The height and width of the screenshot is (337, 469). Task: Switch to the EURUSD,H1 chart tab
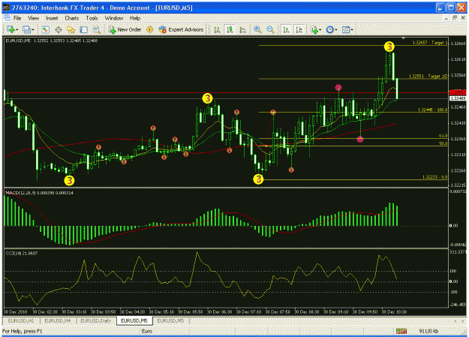click(21, 320)
